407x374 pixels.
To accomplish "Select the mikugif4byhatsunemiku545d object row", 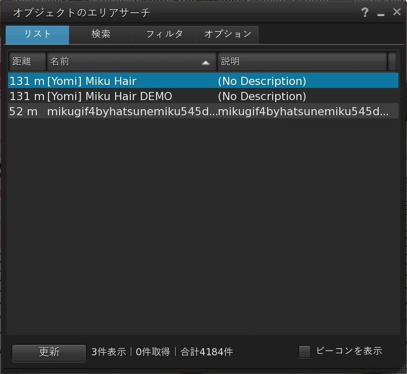I will click(203, 111).
